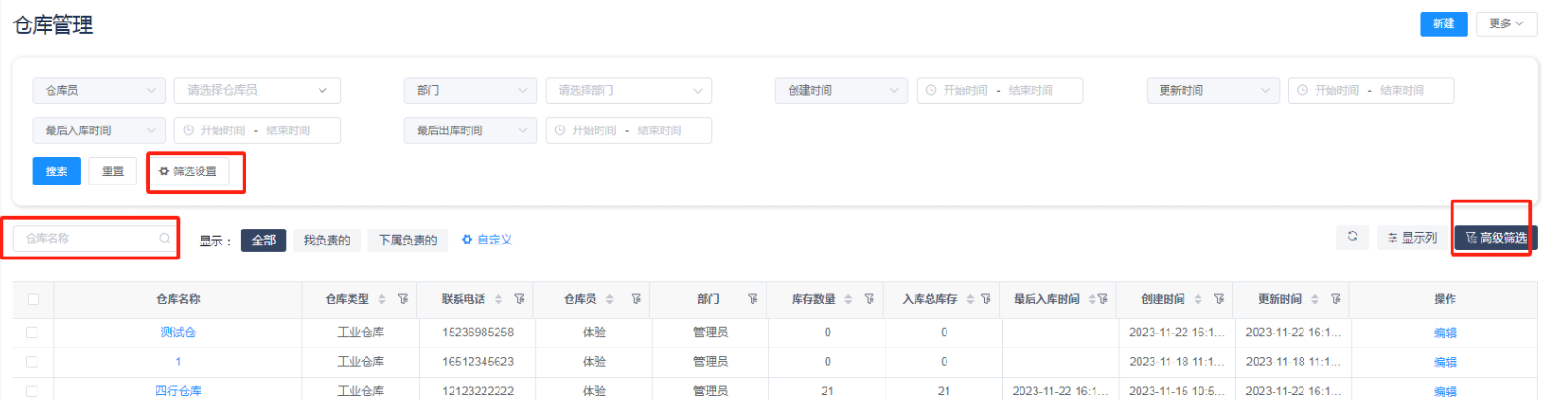This screenshot has height=400, width=1549.
Task: Sort the 库存数量 column
Action: click(x=848, y=299)
